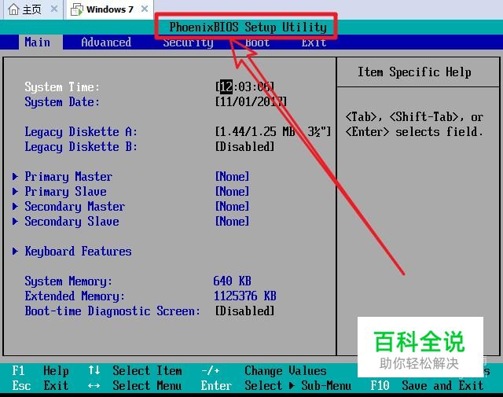Viewport: 503px width, 397px height.
Task: Select the Primary Slave entry
Action: (x=65, y=192)
